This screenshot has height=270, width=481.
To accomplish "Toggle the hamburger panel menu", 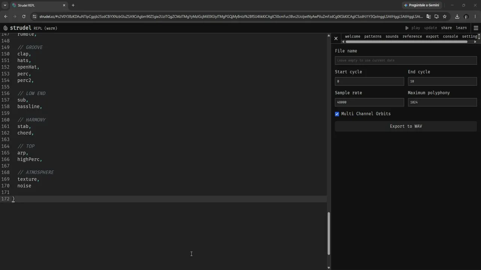I will [476, 28].
